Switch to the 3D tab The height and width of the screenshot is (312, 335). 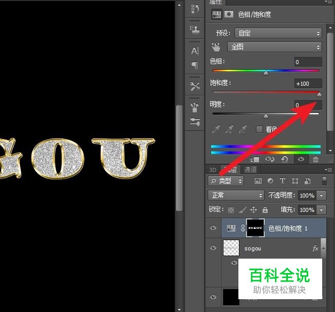(213, 170)
